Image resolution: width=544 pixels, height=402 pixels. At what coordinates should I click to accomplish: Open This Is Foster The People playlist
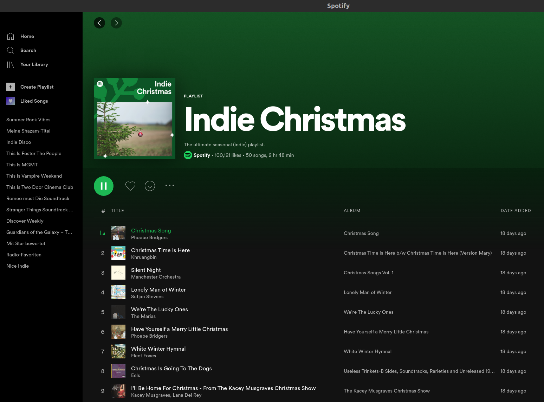34,153
